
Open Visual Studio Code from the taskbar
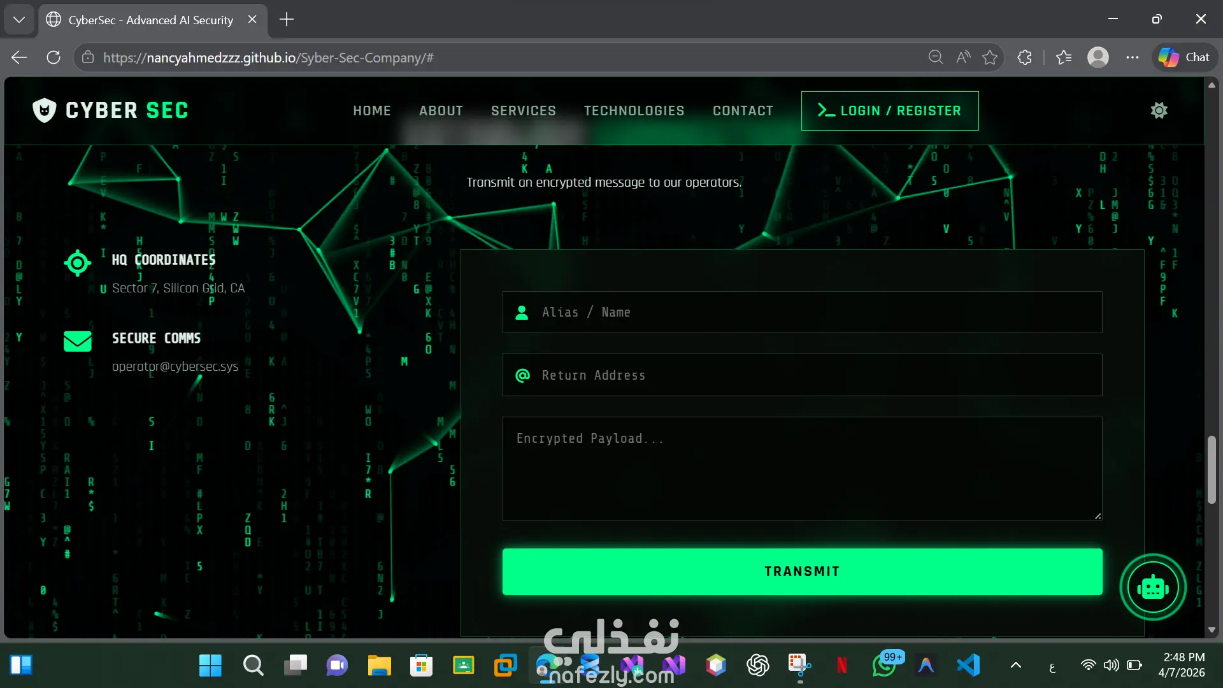pos(968,666)
